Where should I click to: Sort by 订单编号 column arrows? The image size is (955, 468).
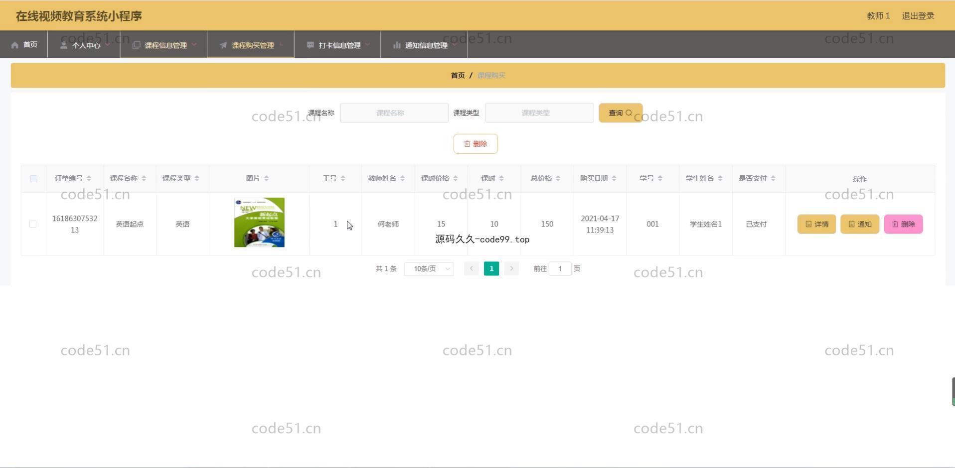point(89,178)
